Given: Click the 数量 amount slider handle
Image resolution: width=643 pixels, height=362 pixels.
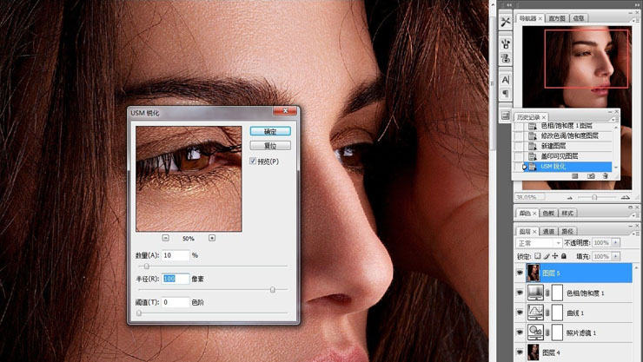Looking at the screenshot, I should 146,267.
